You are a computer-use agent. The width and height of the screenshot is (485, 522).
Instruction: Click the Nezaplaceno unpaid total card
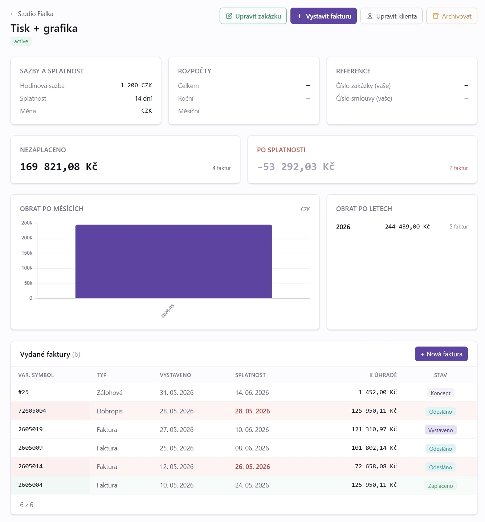click(125, 159)
